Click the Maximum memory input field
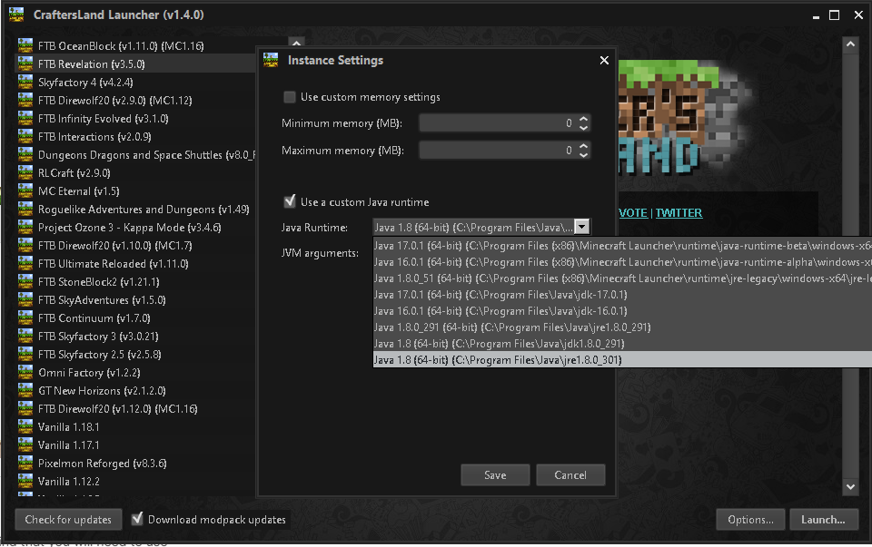 pyautogui.click(x=497, y=150)
